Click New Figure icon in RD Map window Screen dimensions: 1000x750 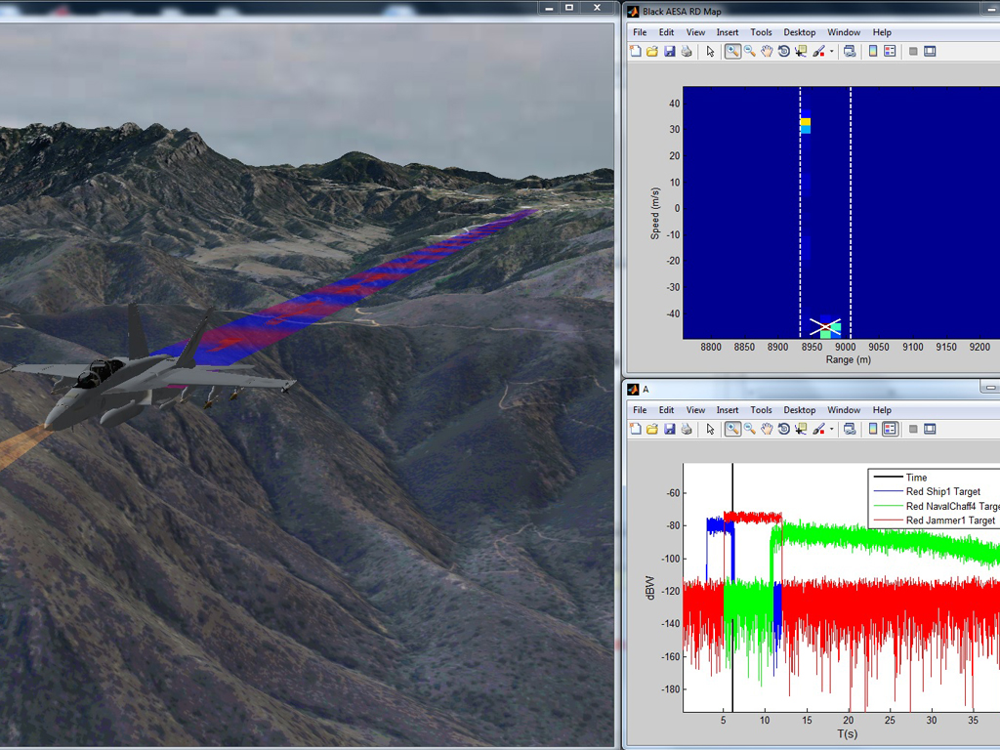[636, 52]
